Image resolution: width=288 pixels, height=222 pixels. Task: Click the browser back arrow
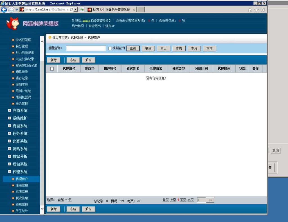(x=4, y=9)
